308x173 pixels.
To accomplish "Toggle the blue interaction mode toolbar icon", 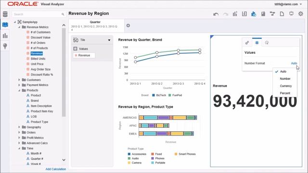I will click(254, 14).
